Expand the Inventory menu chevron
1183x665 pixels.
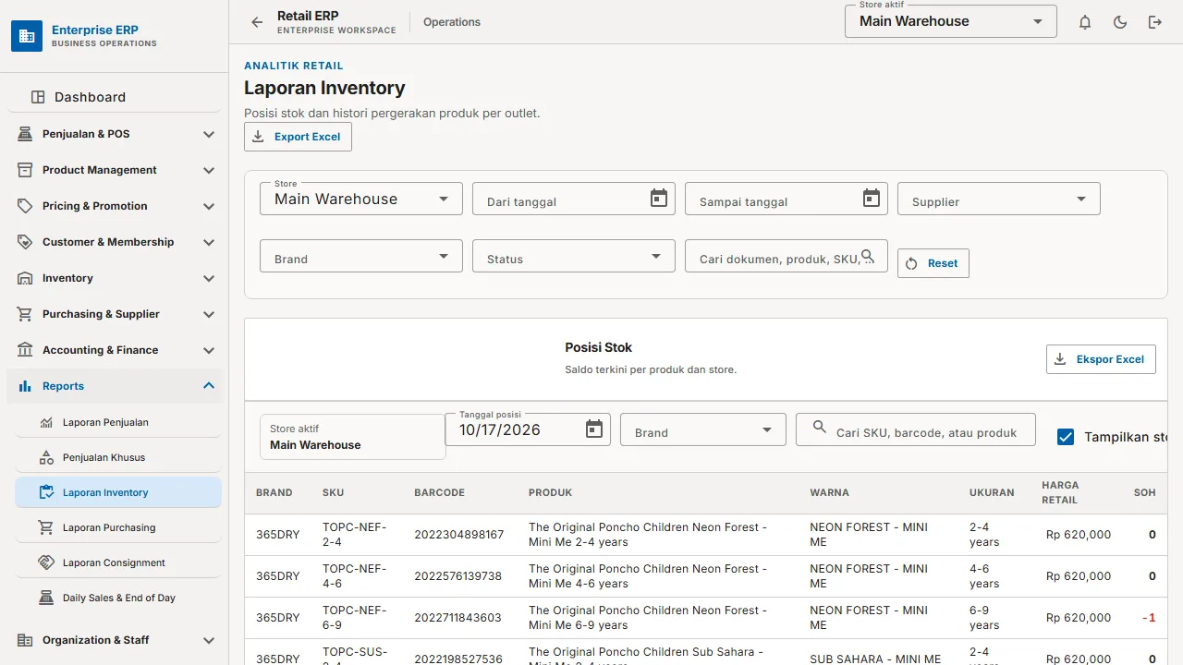tap(209, 278)
